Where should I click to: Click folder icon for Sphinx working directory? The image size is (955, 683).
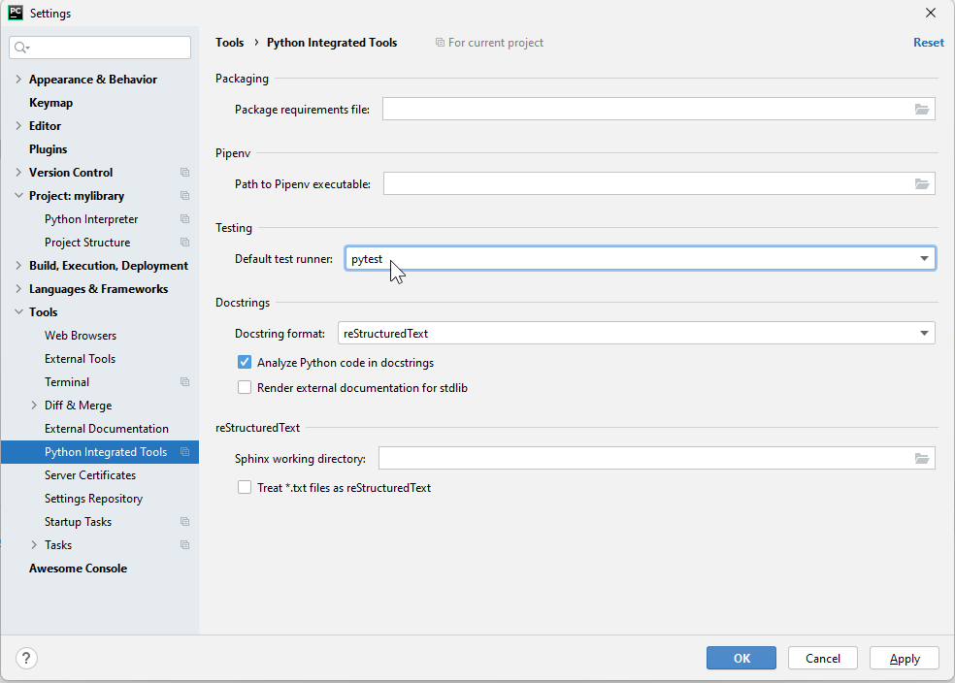[921, 459]
